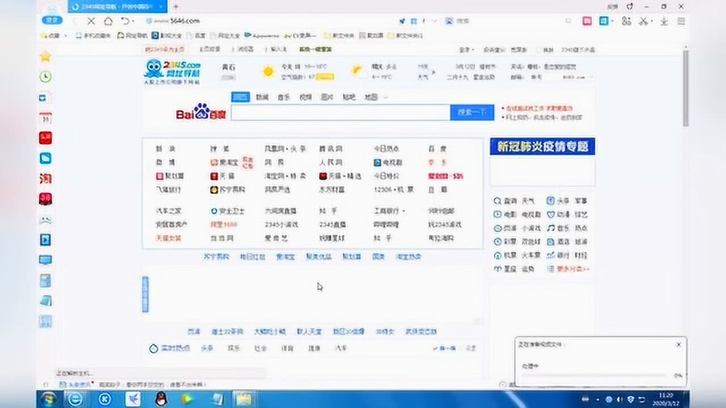Open QQ from the Windows taskbar
Image resolution: width=726 pixels, height=408 pixels.
(160, 400)
